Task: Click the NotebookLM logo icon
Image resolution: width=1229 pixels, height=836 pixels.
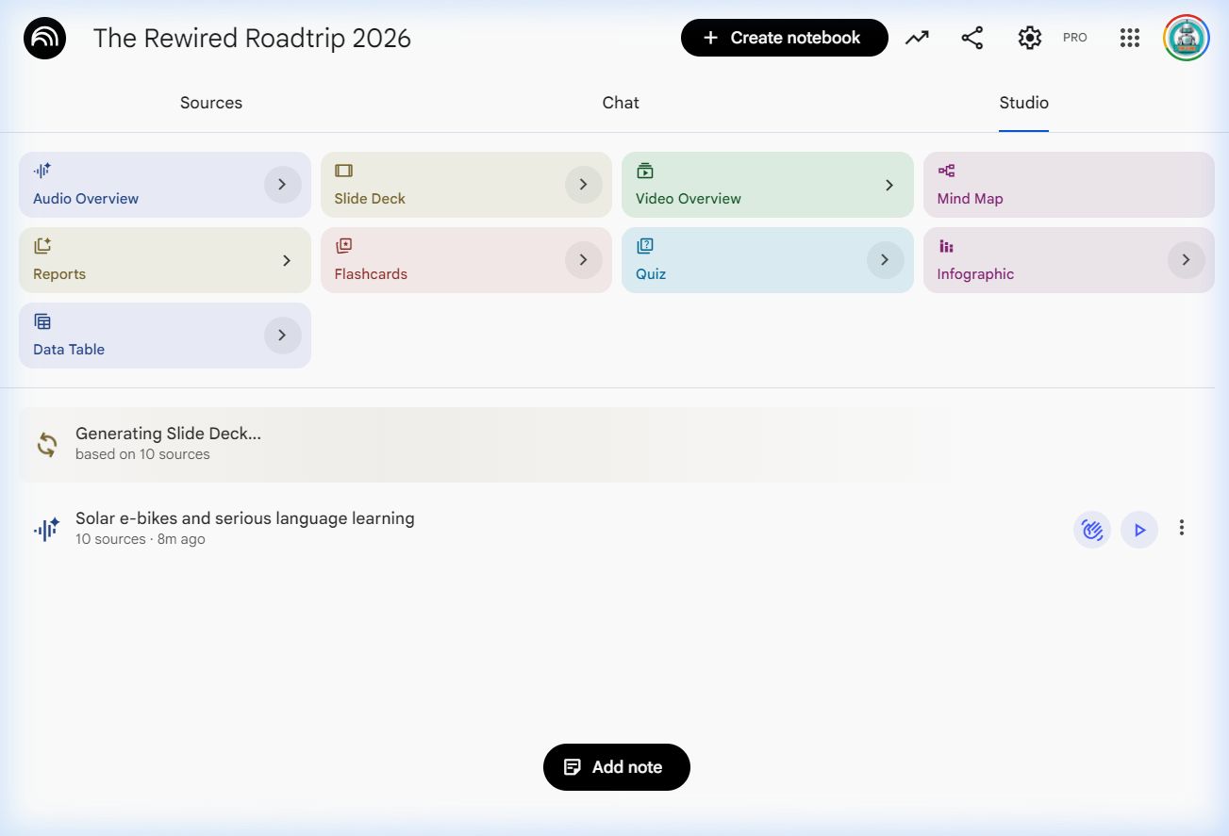Action: click(44, 39)
